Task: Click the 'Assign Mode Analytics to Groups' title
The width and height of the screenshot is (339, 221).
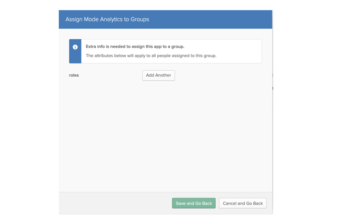Action: coord(107,19)
